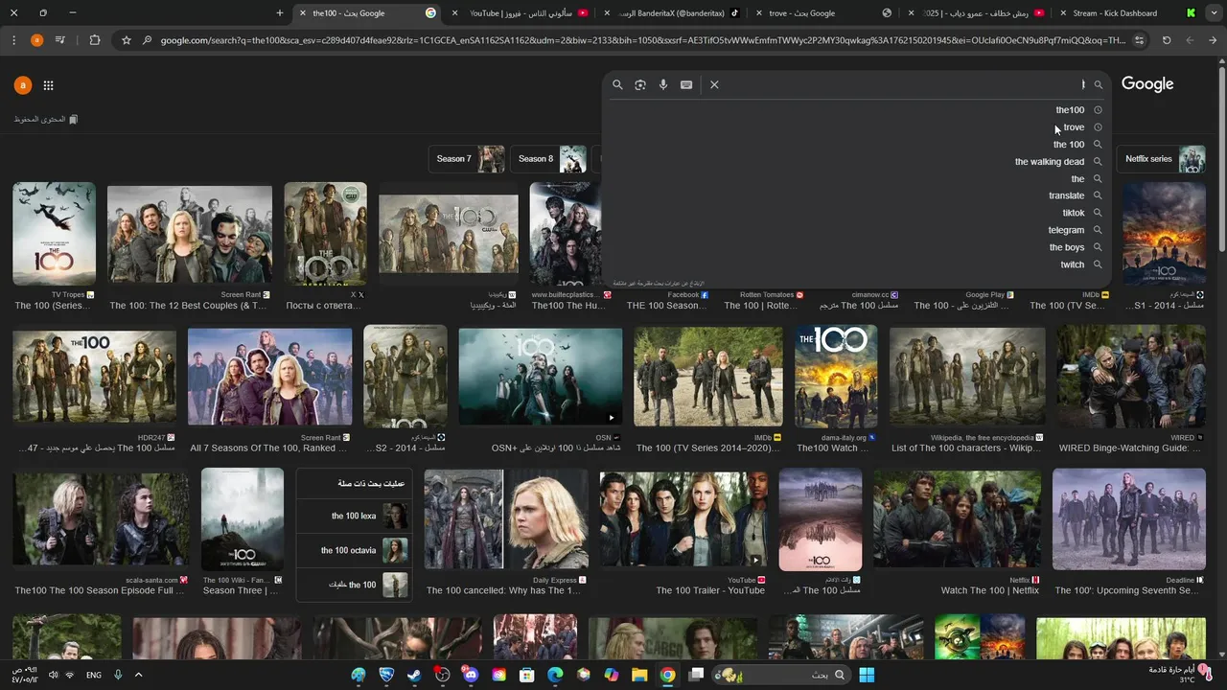The width and height of the screenshot is (1227, 690).
Task: Open Chrome media controls
Action: 60,40
